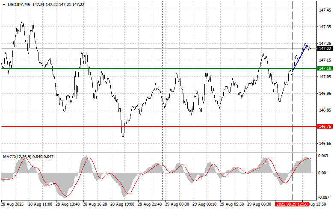
Task: Click the 146.95 price scale value
Action: pyautogui.click(x=325, y=94)
